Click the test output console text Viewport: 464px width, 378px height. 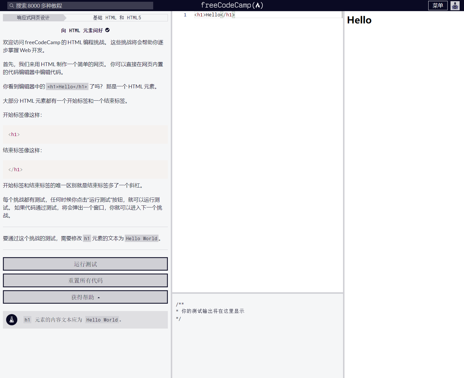pos(210,311)
